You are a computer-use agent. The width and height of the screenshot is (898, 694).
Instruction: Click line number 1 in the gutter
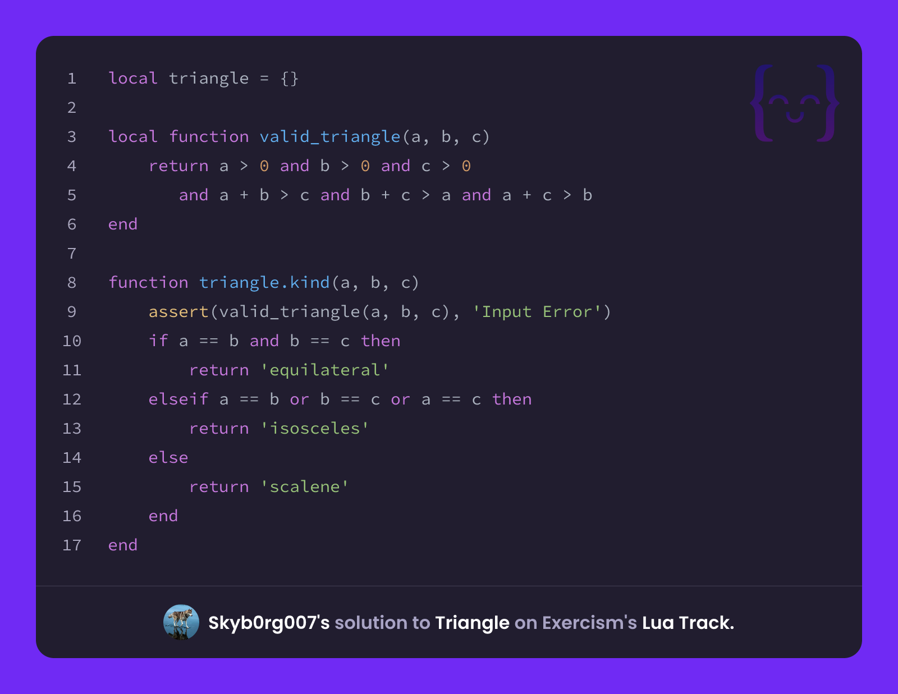click(72, 79)
